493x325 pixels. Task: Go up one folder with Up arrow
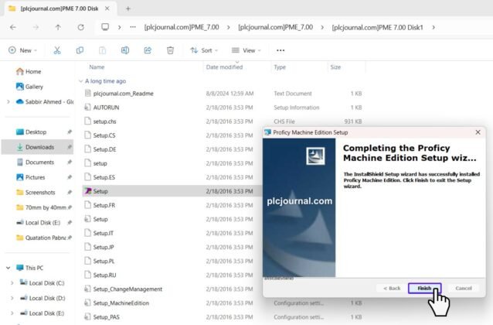58,26
